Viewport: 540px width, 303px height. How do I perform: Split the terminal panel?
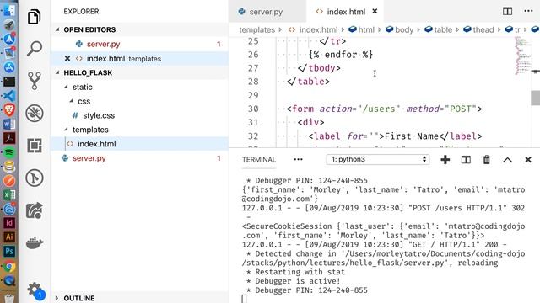click(x=466, y=159)
